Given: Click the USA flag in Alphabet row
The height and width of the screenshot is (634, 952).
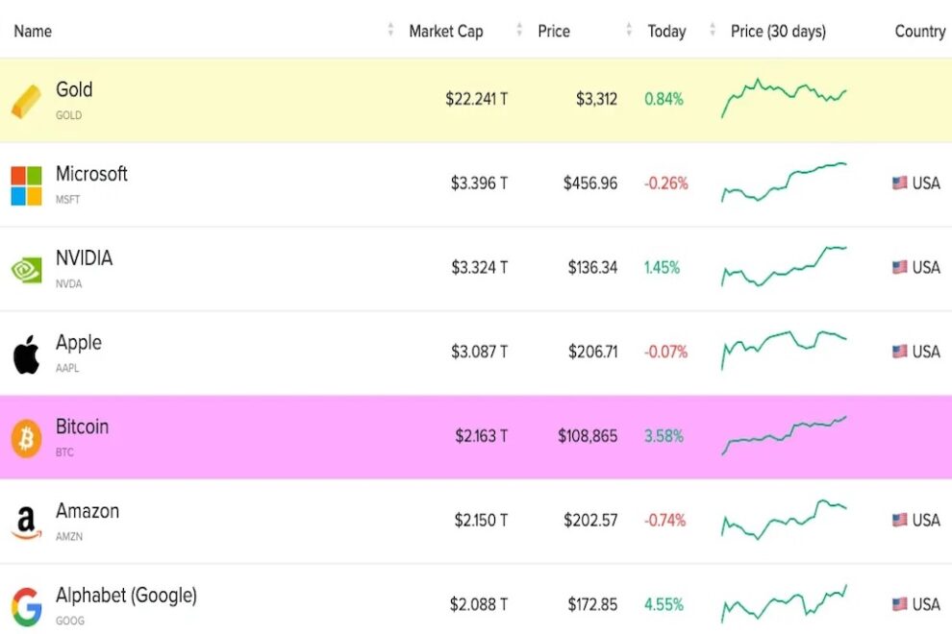Looking at the screenshot, I should click(900, 604).
